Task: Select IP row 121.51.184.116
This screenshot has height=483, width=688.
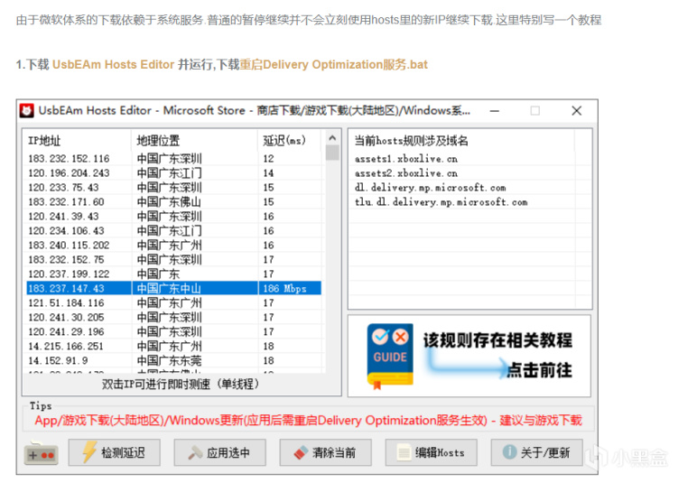Action: click(x=173, y=302)
